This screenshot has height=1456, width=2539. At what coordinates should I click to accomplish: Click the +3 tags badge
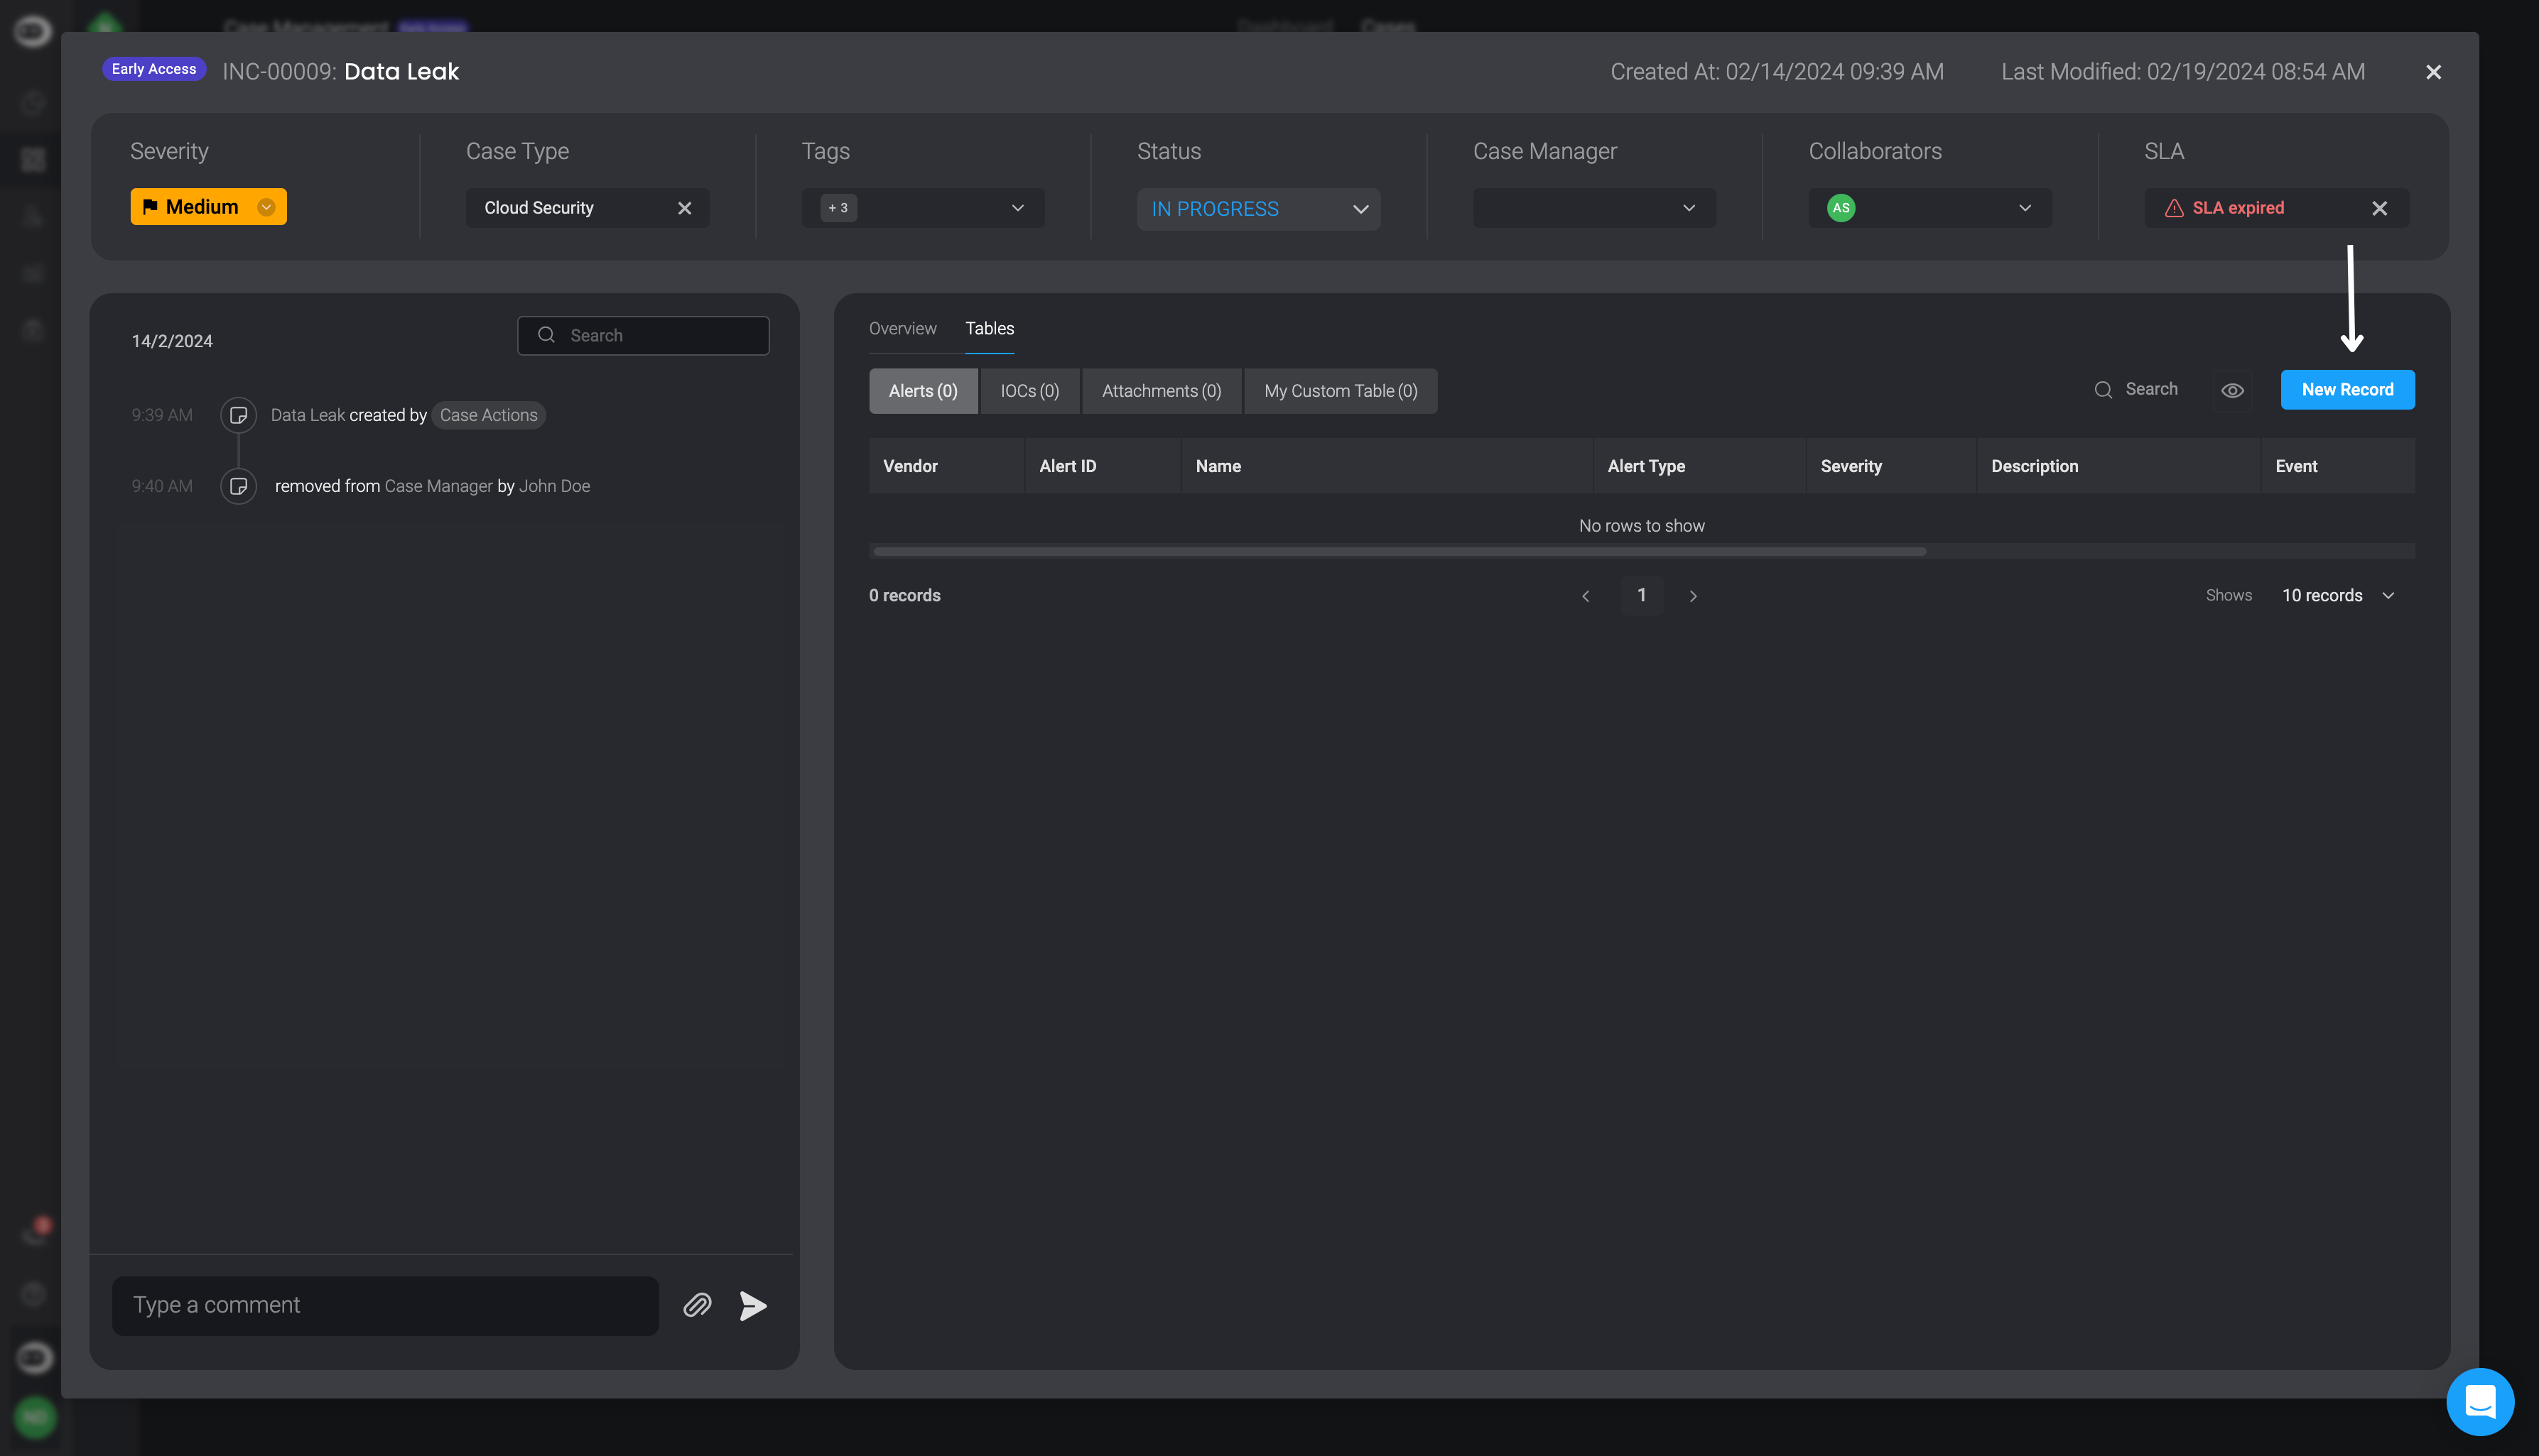(x=838, y=208)
